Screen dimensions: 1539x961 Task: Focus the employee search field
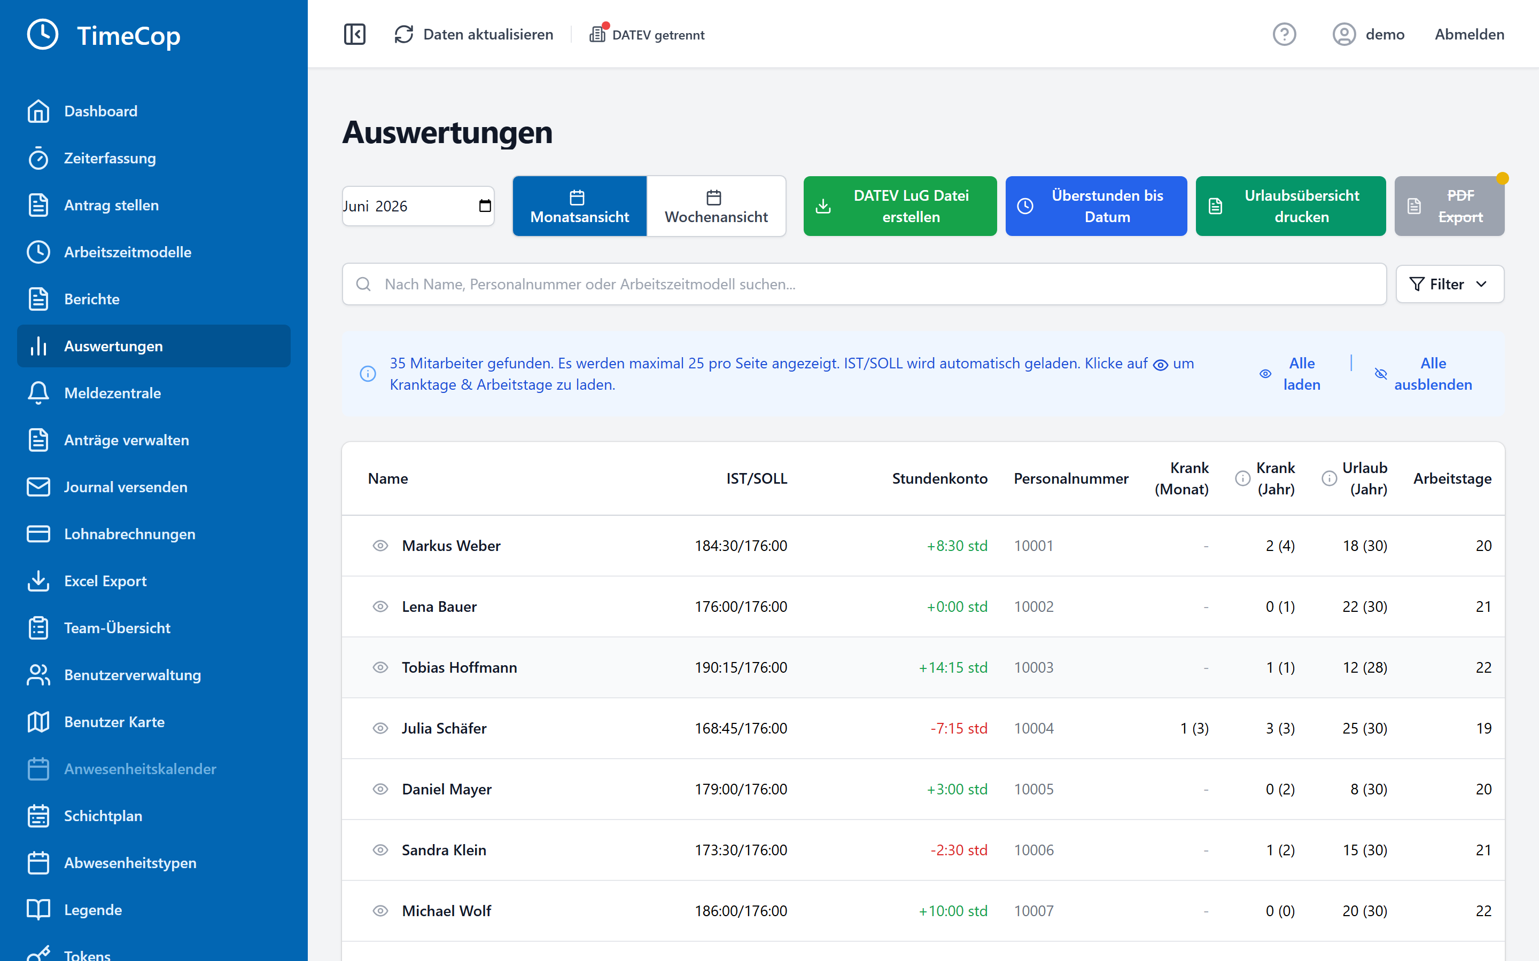pos(864,284)
